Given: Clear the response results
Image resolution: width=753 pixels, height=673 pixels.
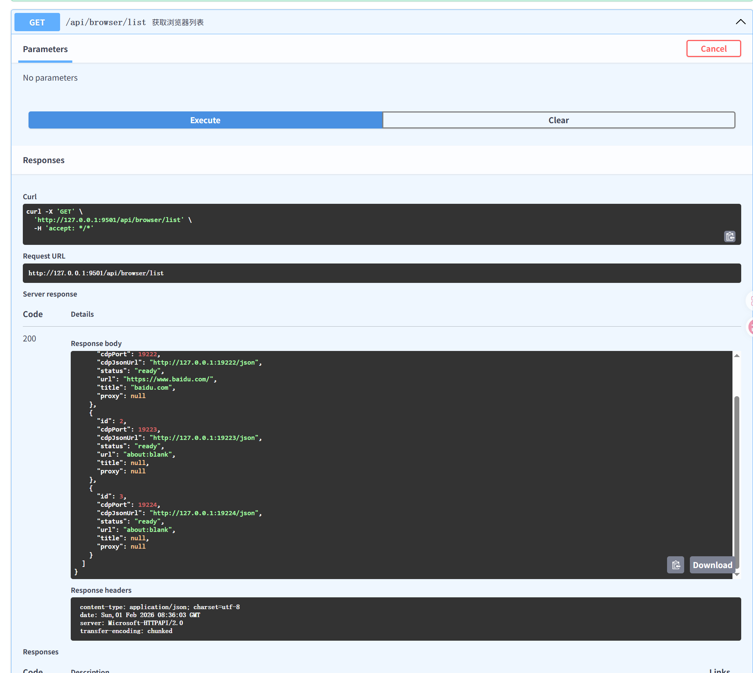Looking at the screenshot, I should pos(558,120).
